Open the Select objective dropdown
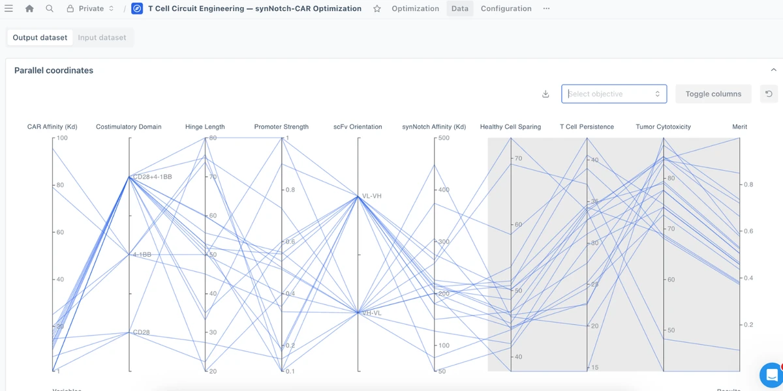This screenshot has width=783, height=391. pyautogui.click(x=613, y=94)
